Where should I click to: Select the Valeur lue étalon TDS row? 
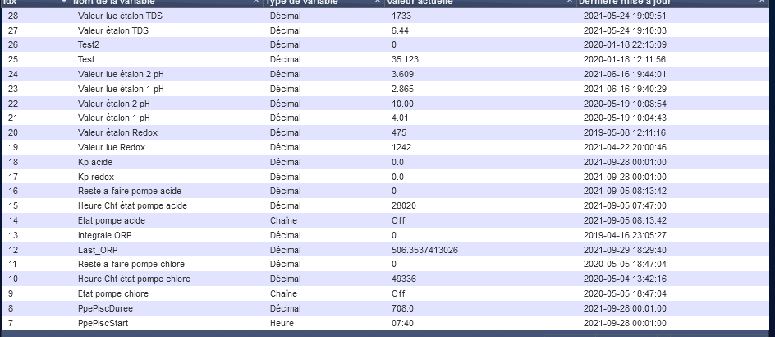[x=386, y=16]
